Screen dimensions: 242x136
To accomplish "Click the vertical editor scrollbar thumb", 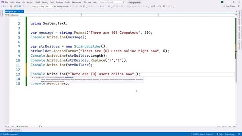I will (x=236, y=50).
